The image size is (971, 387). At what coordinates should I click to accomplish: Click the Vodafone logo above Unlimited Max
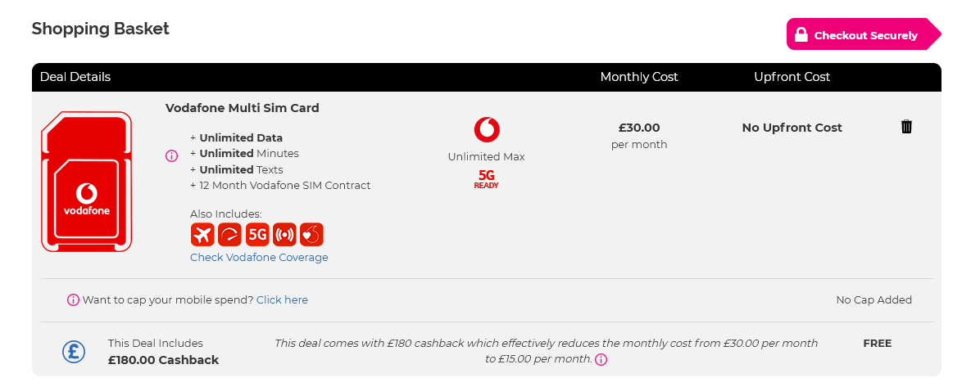point(487,129)
